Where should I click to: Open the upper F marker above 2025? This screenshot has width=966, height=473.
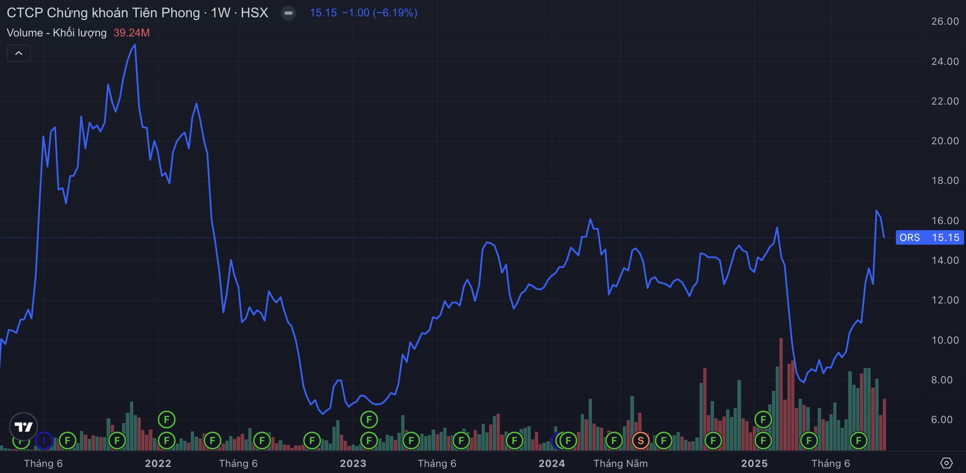coord(763,419)
